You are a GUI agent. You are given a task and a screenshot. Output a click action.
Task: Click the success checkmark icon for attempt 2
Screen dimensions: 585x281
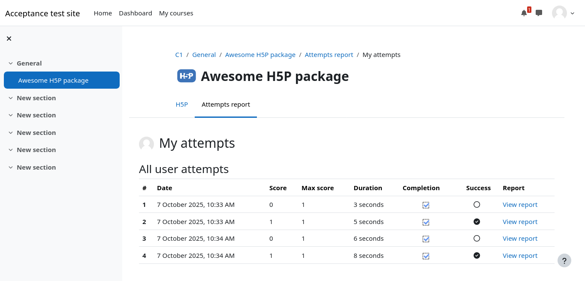[x=476, y=221]
